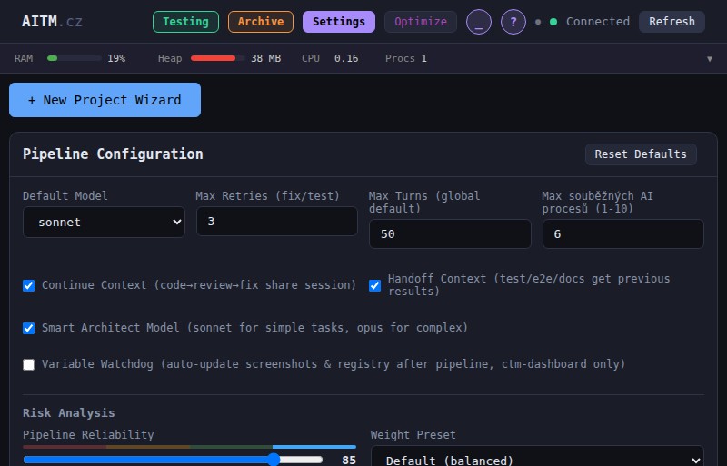Click Reset Defaults button
This screenshot has height=466, width=727.
tap(641, 154)
